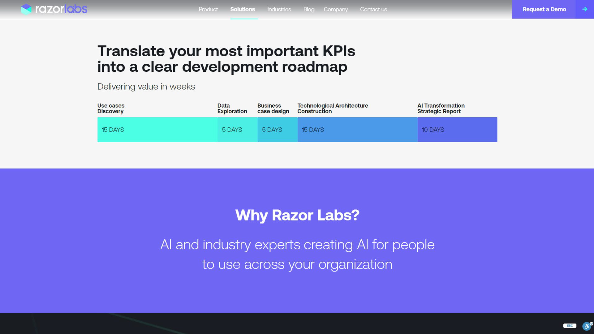This screenshot has height=334, width=594.
Task: Click the Why Razor Labs? heading
Action: tap(297, 215)
